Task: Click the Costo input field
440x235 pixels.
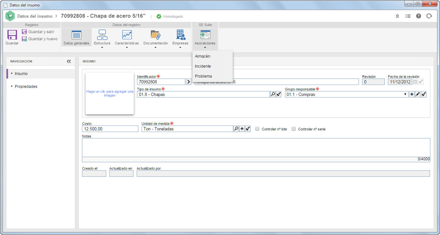Action: tap(110, 129)
